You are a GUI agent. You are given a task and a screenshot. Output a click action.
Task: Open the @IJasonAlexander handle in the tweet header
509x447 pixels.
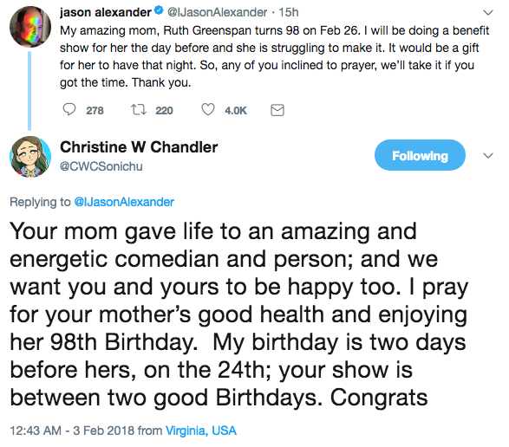point(217,12)
